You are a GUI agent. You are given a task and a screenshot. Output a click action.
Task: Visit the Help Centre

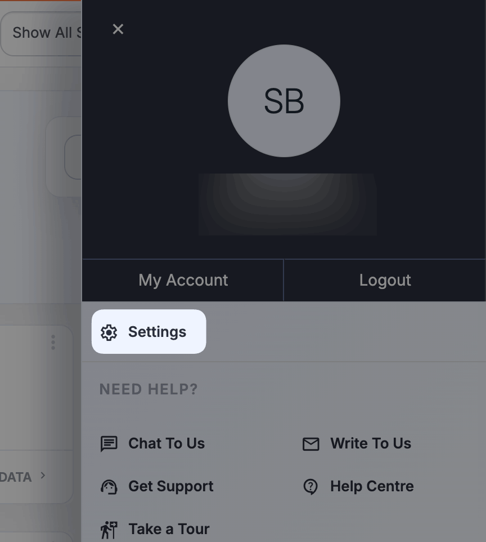pos(371,486)
